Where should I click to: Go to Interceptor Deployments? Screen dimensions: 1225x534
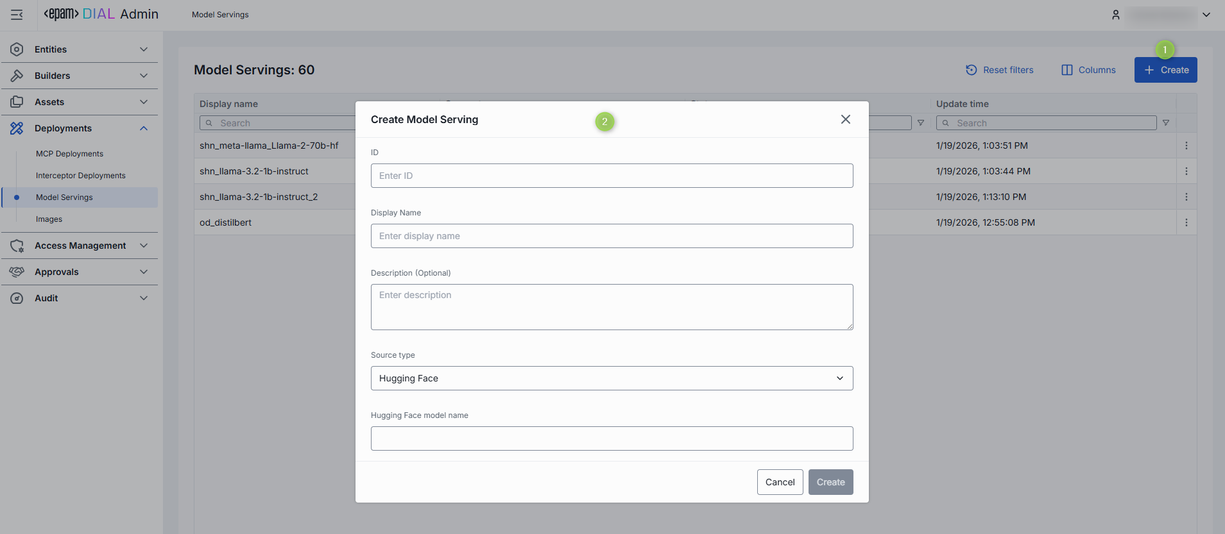tap(81, 176)
